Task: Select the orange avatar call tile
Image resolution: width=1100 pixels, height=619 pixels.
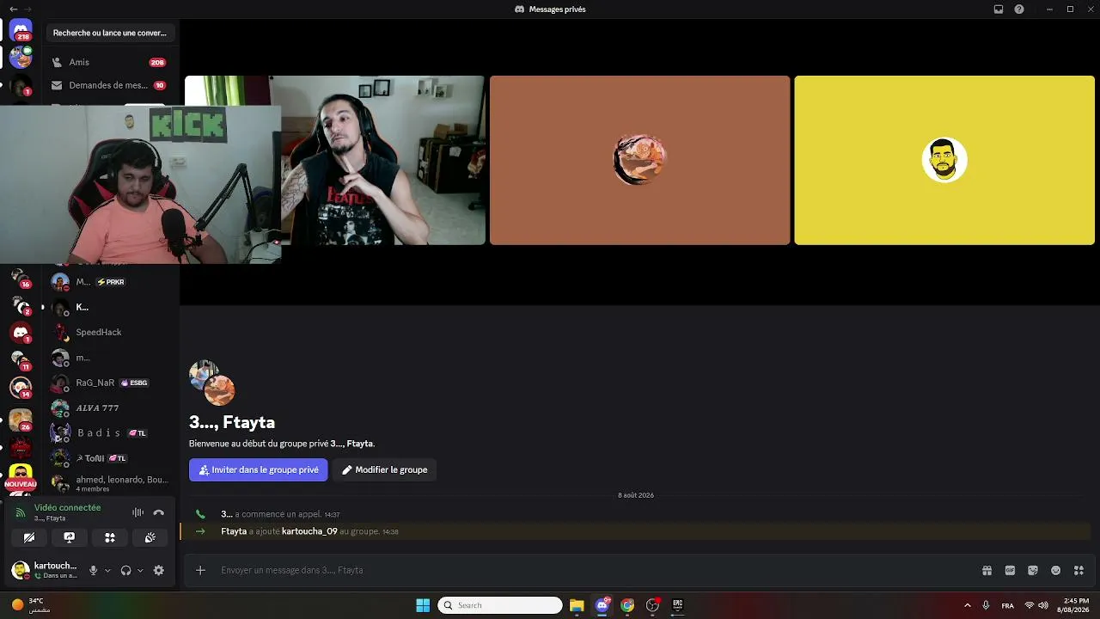Action: pos(639,160)
